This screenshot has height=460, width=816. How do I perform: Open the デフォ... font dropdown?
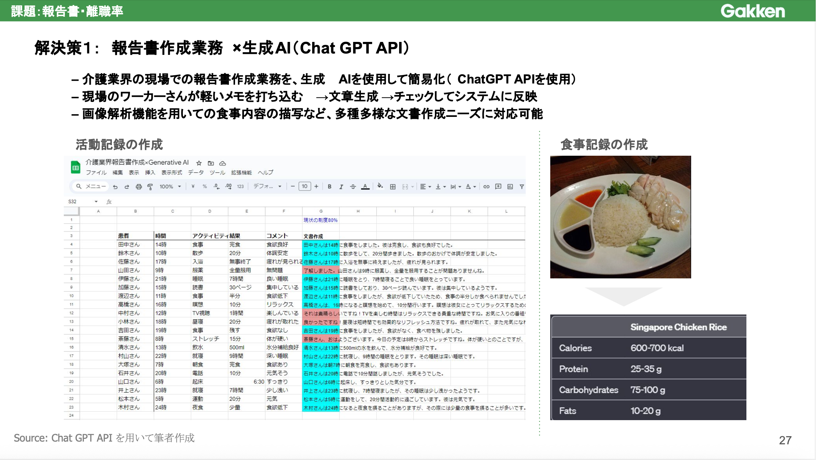click(x=267, y=187)
